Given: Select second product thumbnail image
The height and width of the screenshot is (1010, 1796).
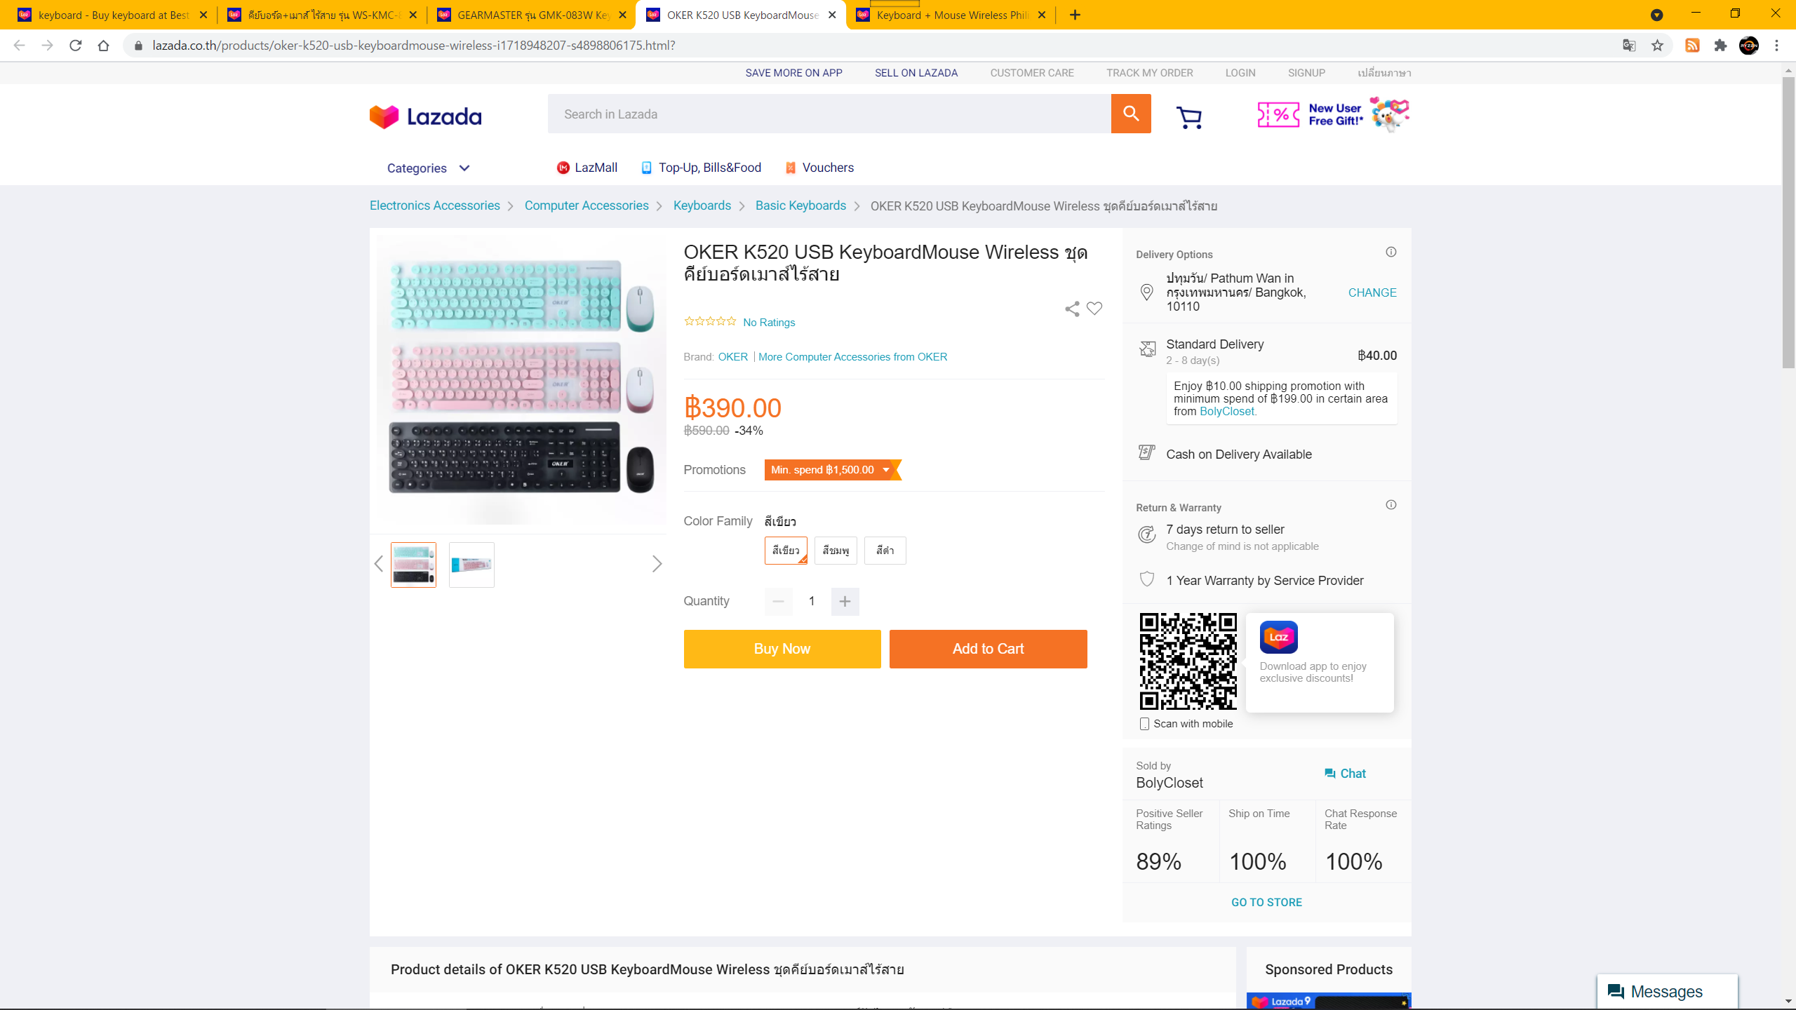Looking at the screenshot, I should pyautogui.click(x=471, y=565).
